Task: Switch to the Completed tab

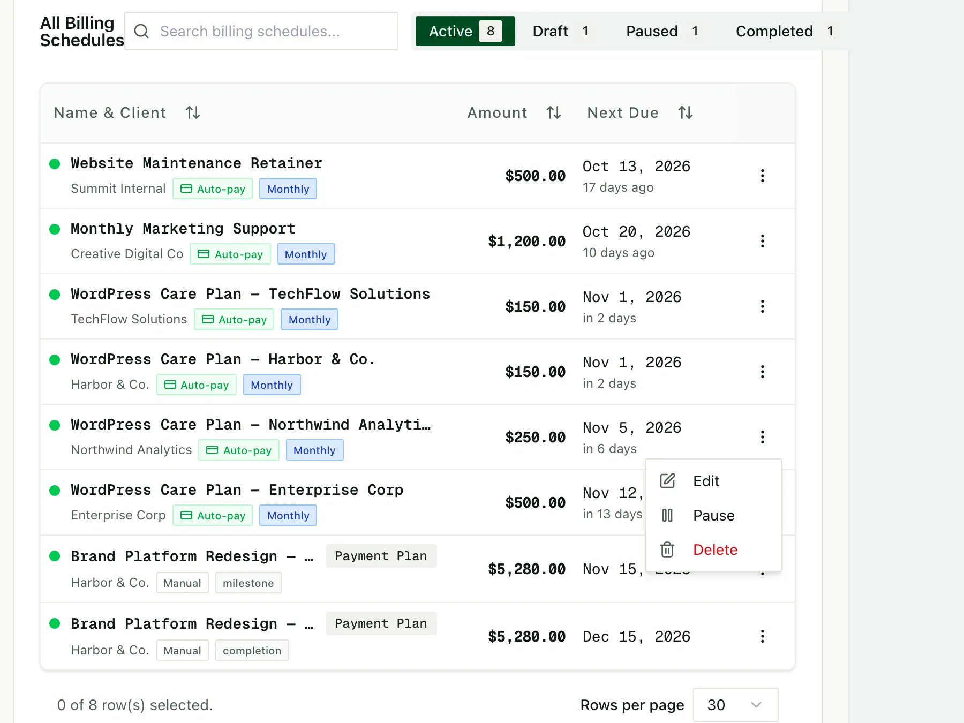Action: pyautogui.click(x=785, y=31)
